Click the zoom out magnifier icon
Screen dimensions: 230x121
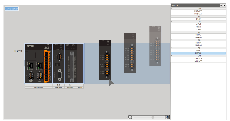130,117
